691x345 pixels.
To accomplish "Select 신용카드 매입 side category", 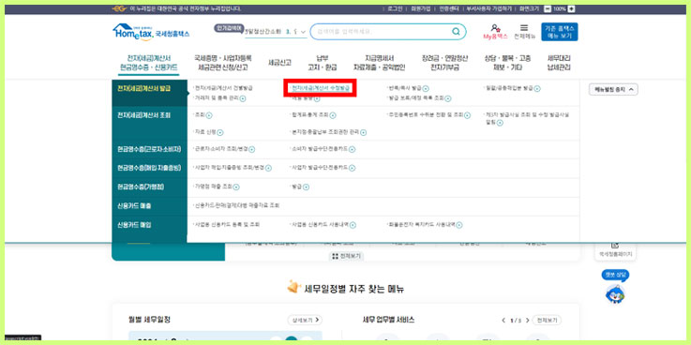I will pyautogui.click(x=150, y=225).
